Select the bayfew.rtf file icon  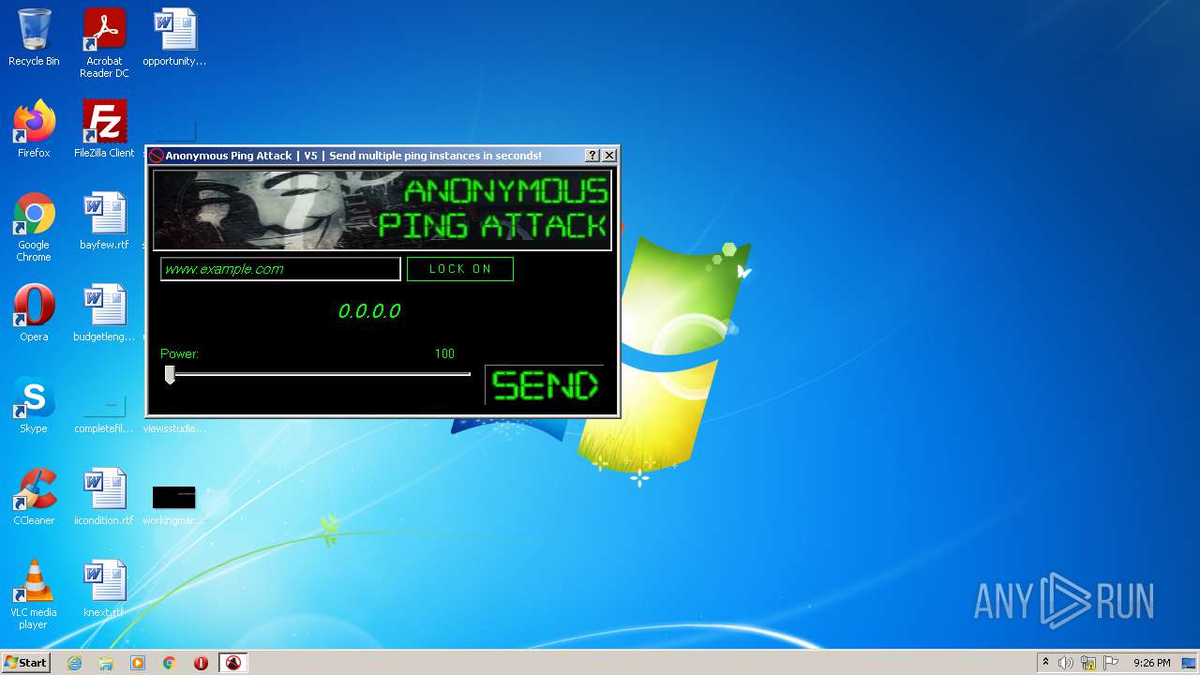[x=104, y=221]
